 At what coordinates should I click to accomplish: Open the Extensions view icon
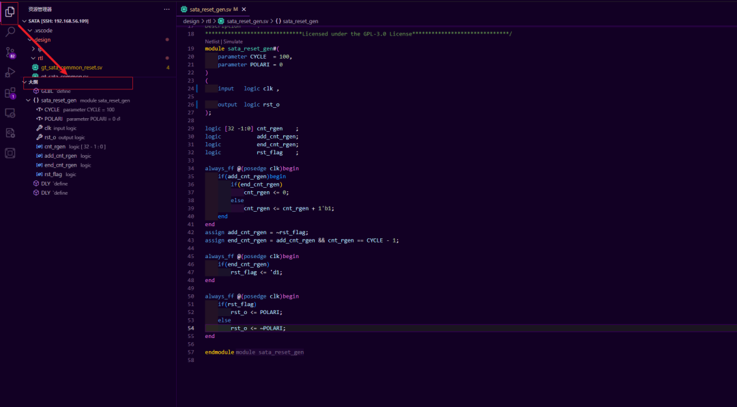pos(10,92)
